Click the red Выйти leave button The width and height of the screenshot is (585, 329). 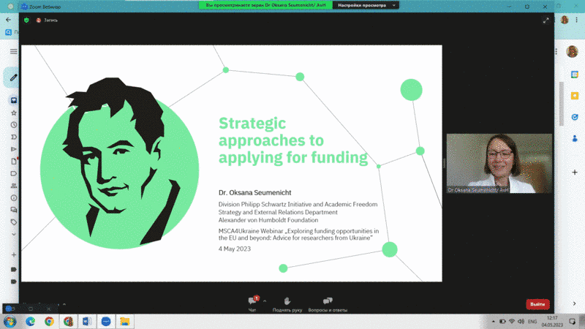[537, 304]
